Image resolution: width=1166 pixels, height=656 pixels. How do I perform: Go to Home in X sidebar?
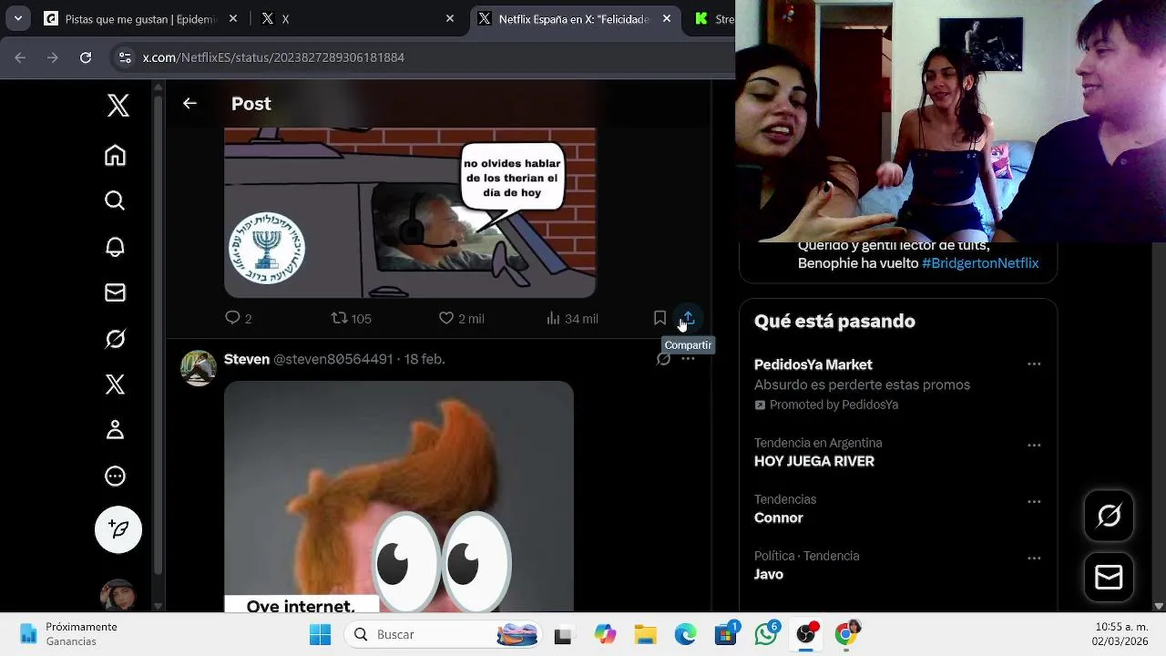tap(115, 156)
